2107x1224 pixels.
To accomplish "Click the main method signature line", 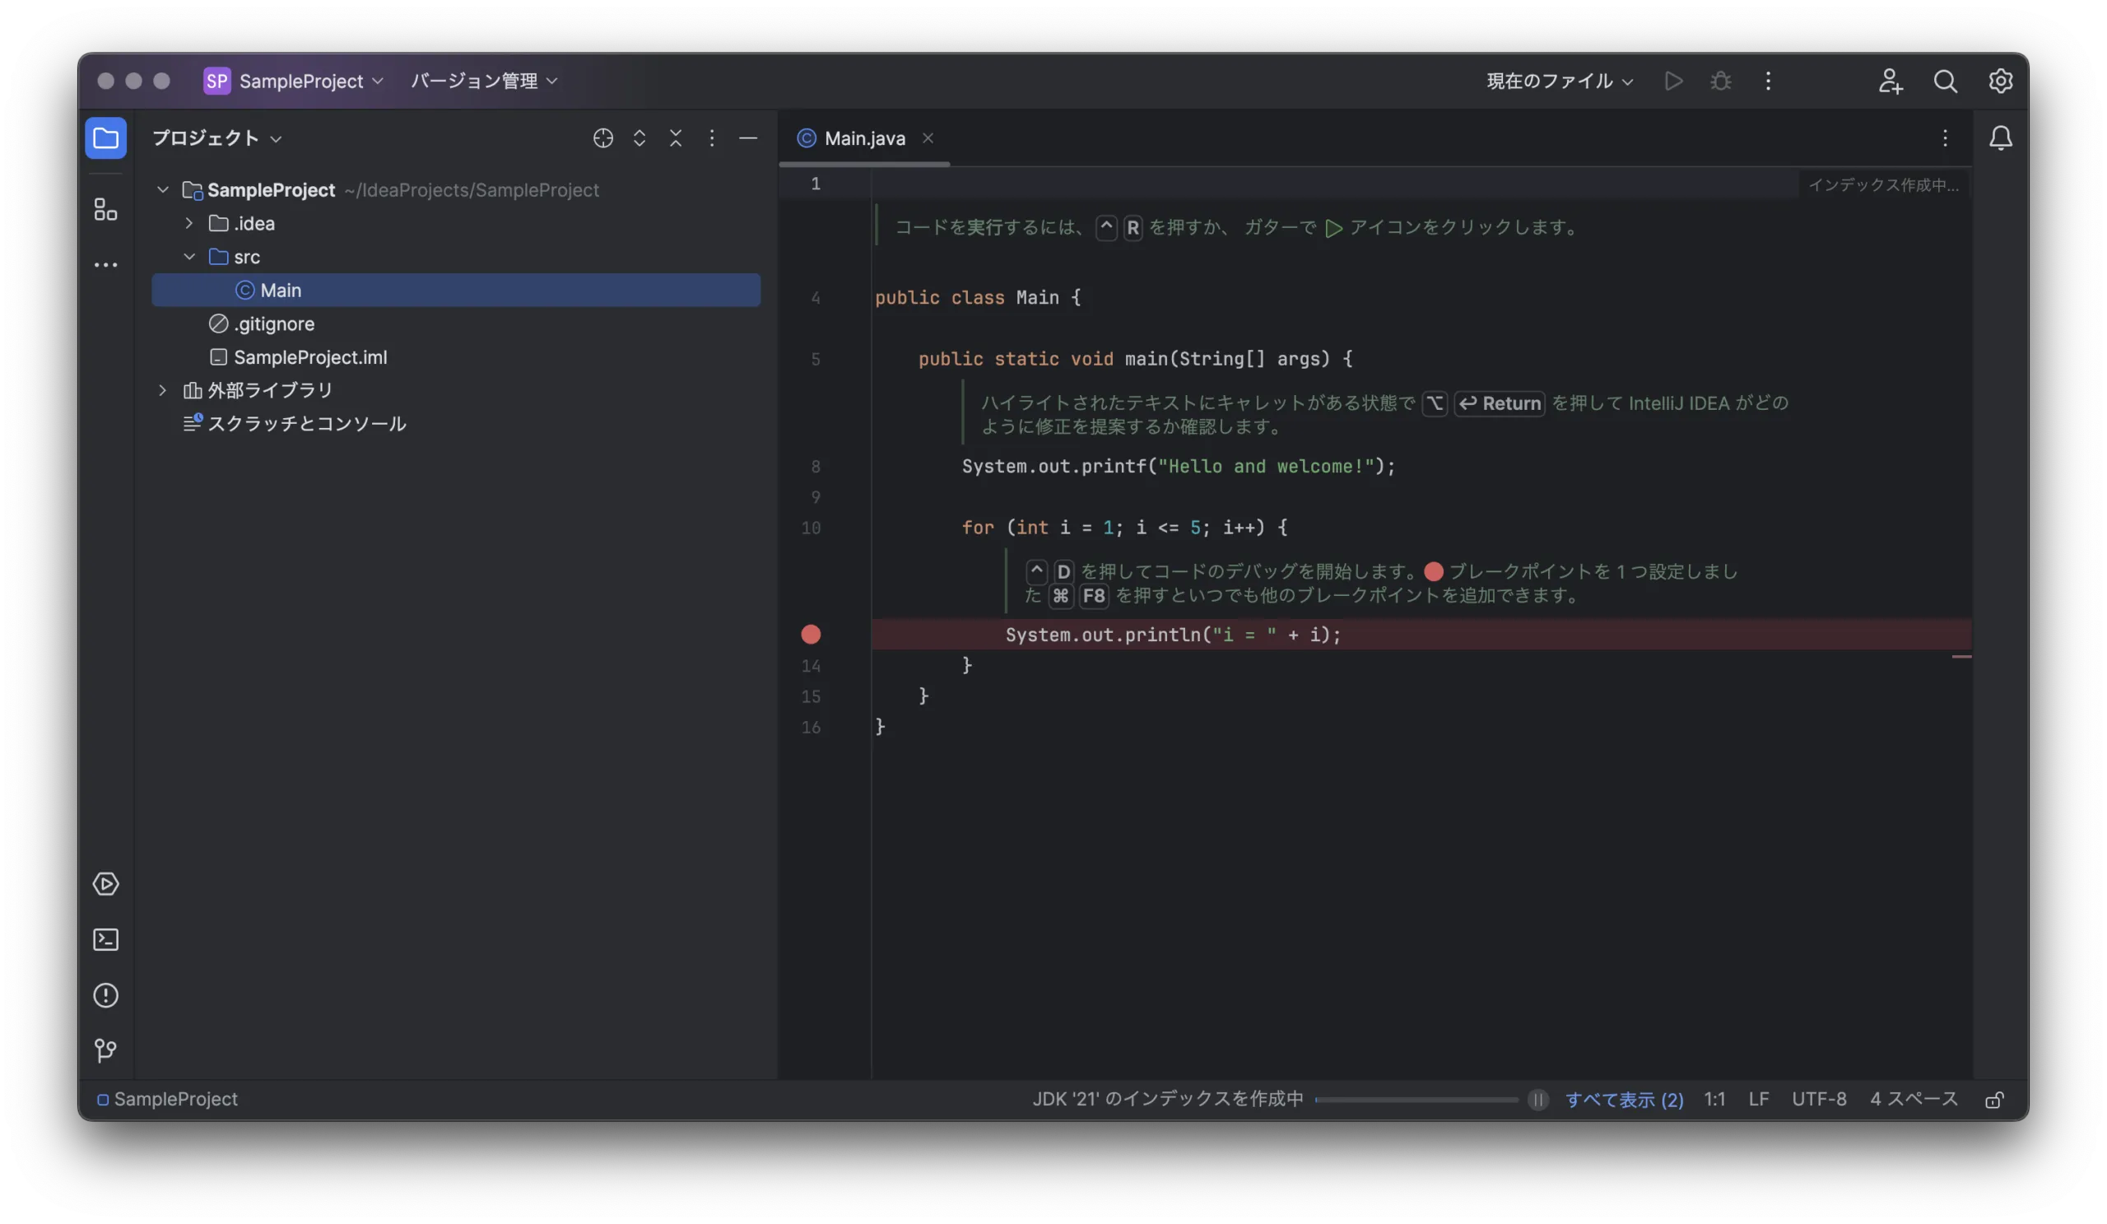I will point(1136,359).
